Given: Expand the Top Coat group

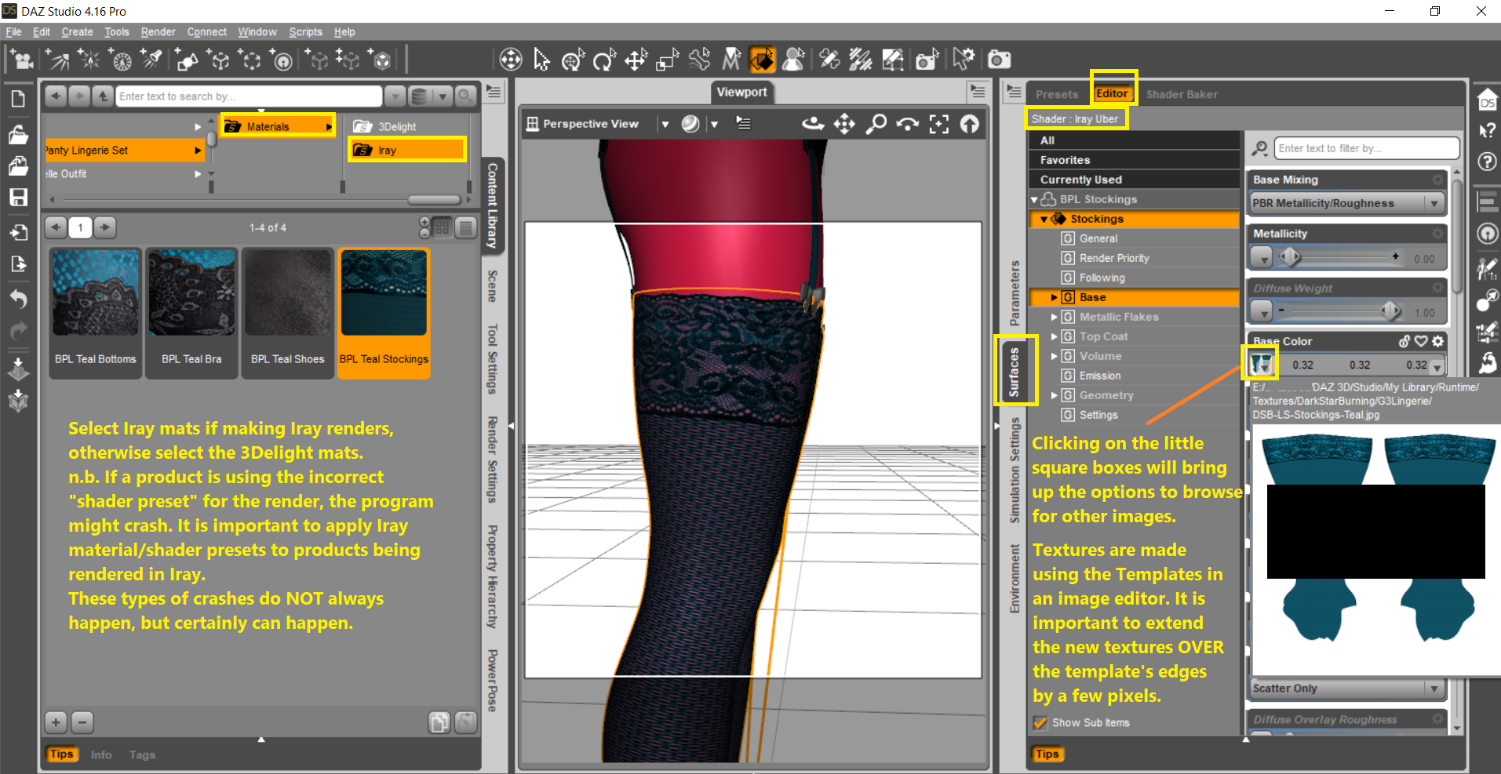Looking at the screenshot, I should [1054, 337].
